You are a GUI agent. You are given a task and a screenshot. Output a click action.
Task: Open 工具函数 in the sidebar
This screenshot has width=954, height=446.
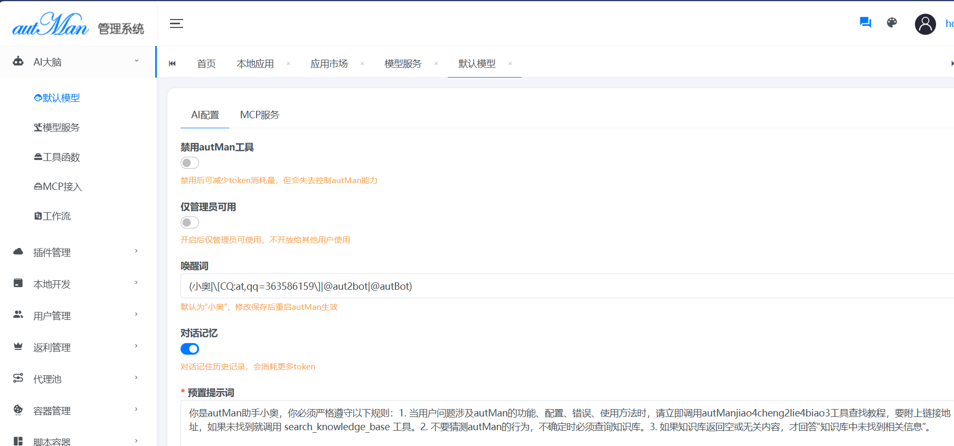pyautogui.click(x=57, y=157)
